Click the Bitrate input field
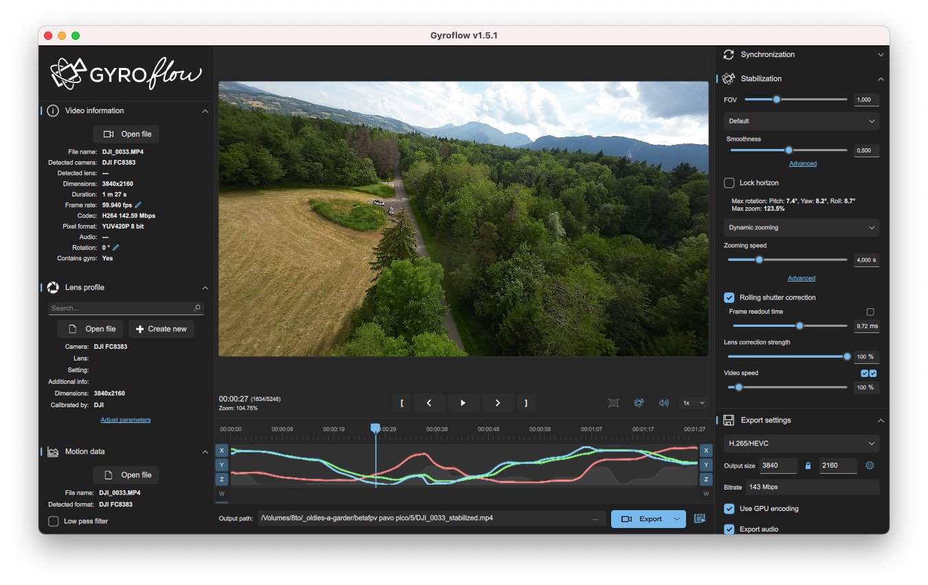 tap(812, 487)
